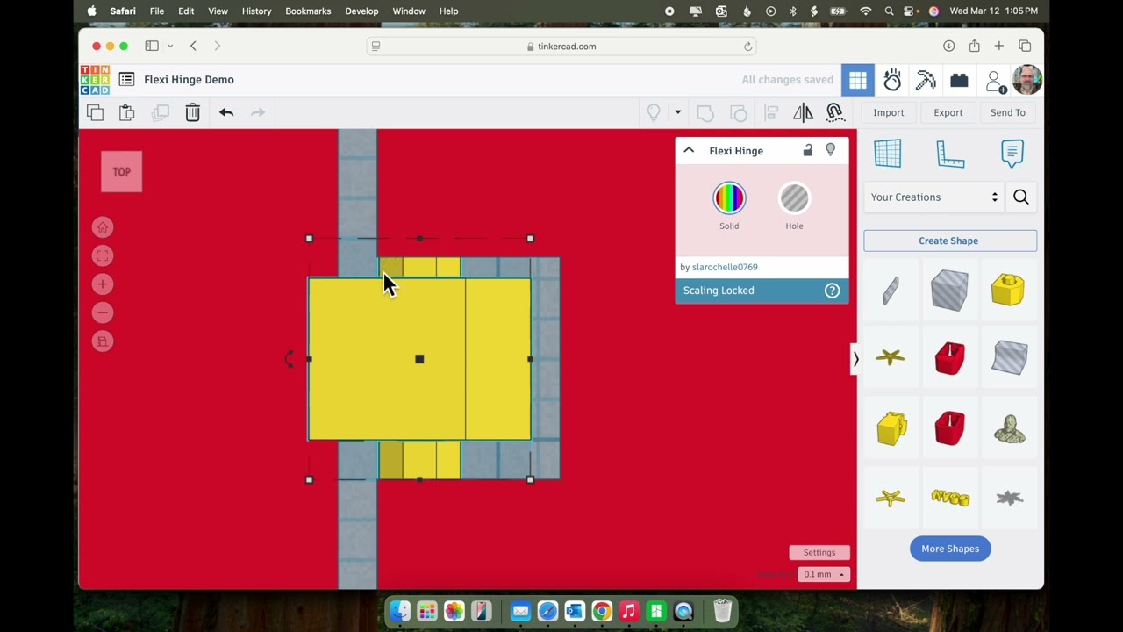Click the Settings button in the workplane
Image resolution: width=1123 pixels, height=632 pixels.
pyautogui.click(x=819, y=552)
